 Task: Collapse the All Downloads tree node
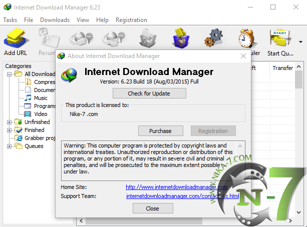[x=9, y=74]
